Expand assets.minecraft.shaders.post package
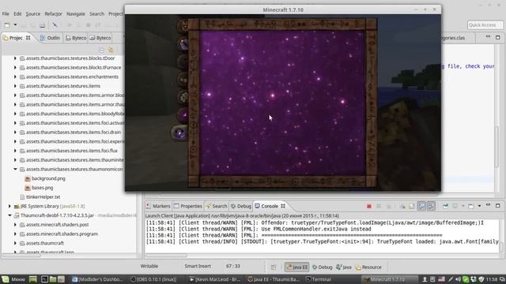Image resolution: width=506 pixels, height=284 pixels. click(x=15, y=224)
